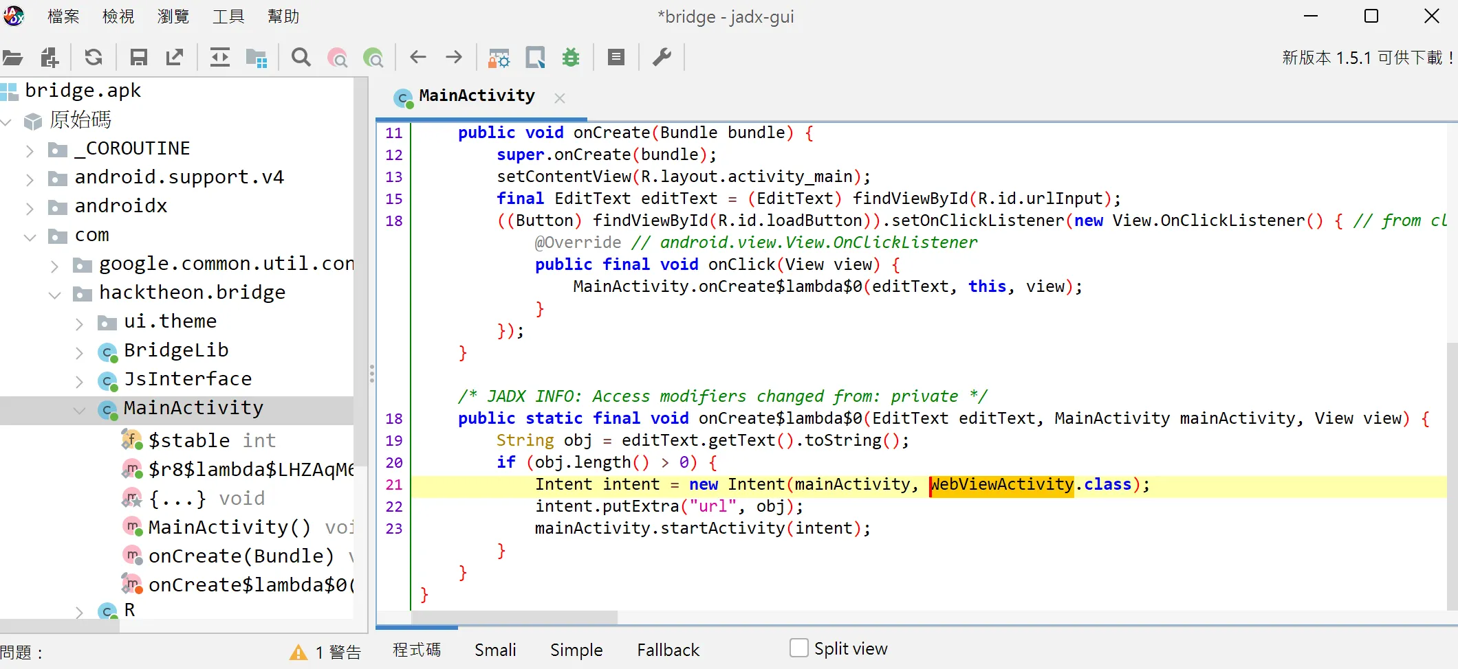Navigate forward with the right arrow
1458x669 pixels.
point(454,58)
